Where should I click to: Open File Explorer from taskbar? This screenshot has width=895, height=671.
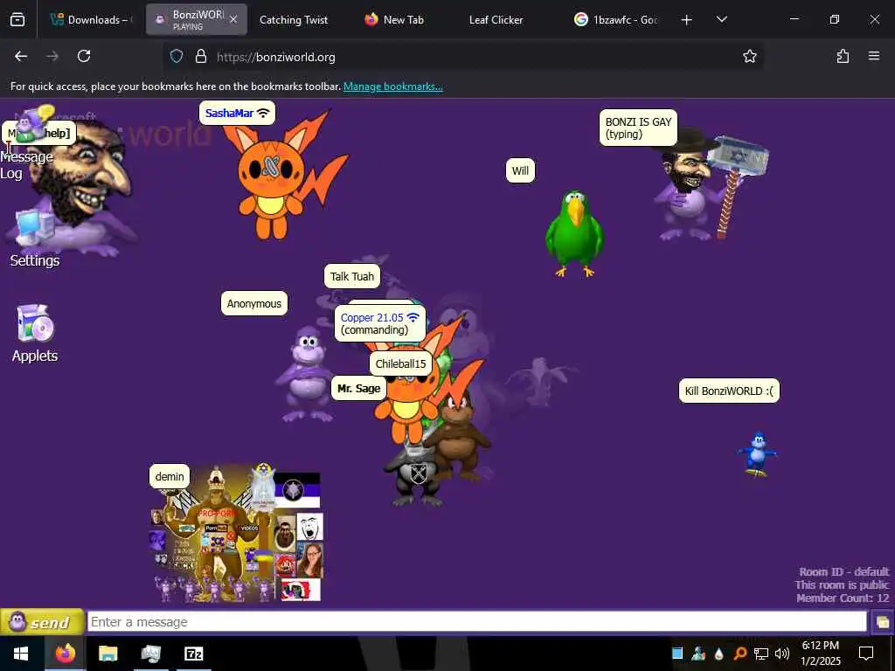[x=108, y=654]
